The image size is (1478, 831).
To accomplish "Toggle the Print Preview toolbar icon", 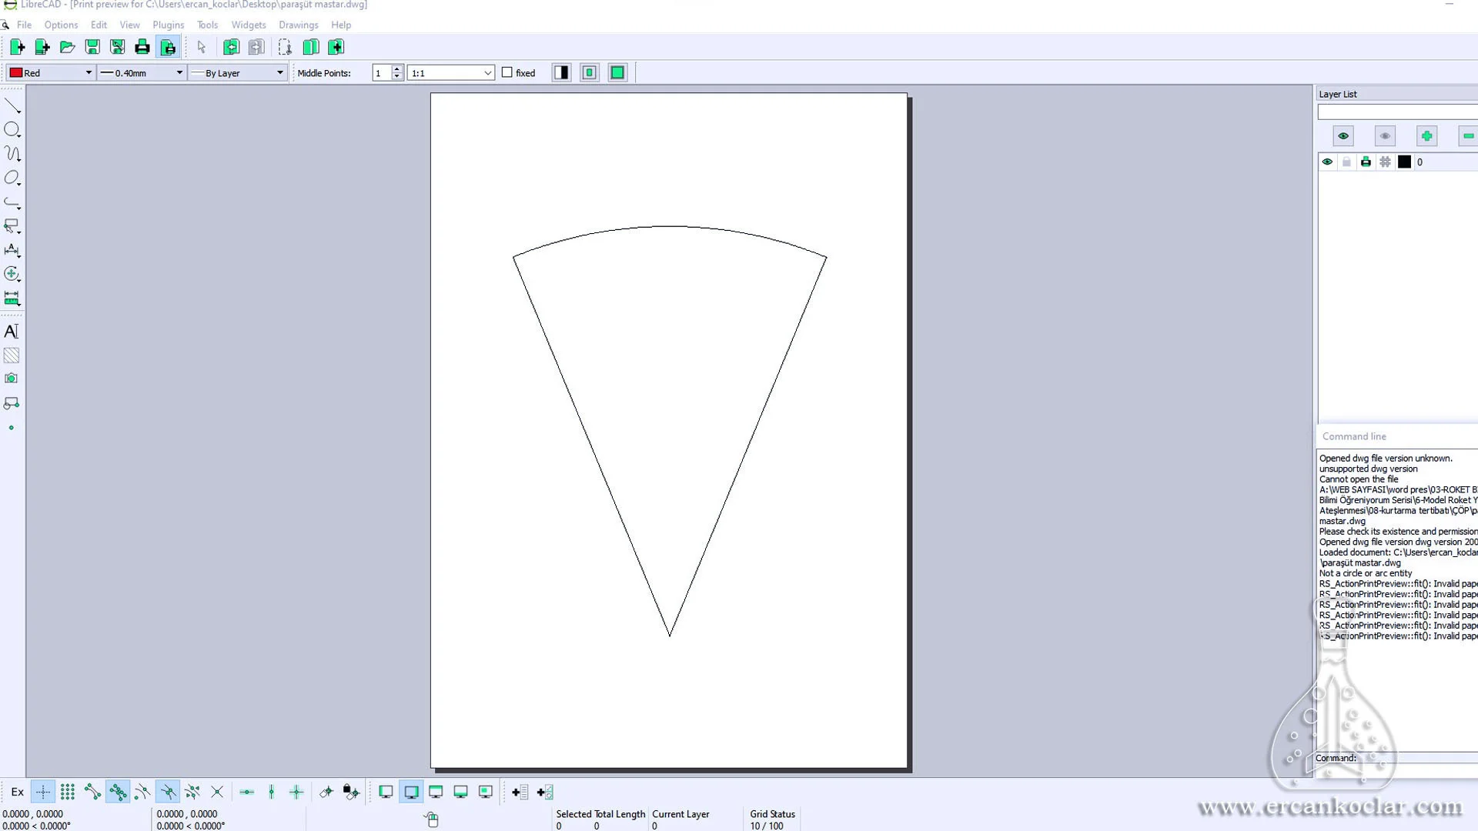I will (x=168, y=48).
